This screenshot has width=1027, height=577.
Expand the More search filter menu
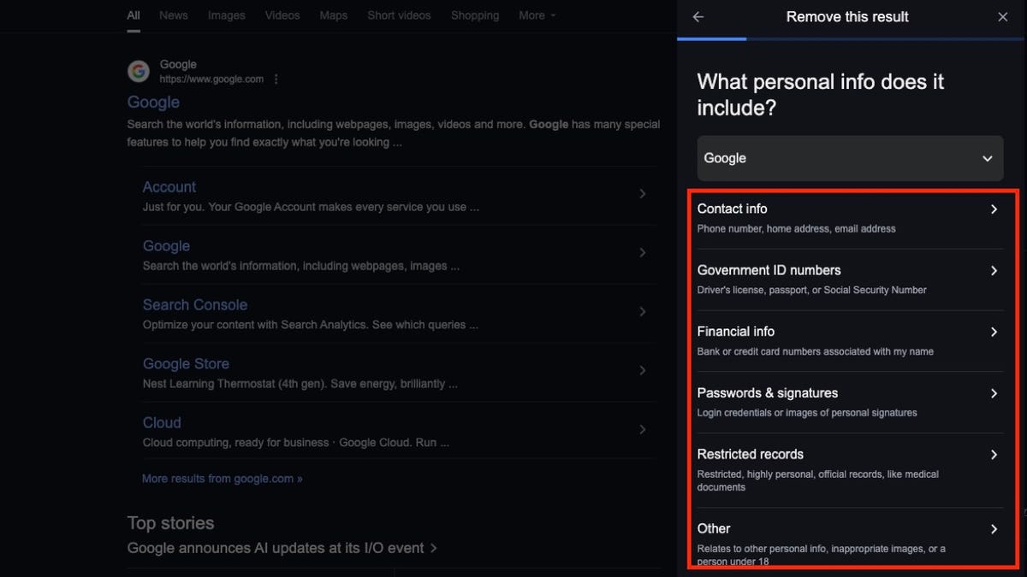pos(537,15)
